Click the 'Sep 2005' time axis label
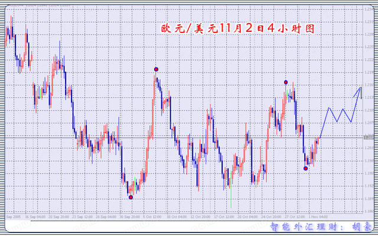The height and width of the screenshot is (236, 378). click(x=14, y=217)
